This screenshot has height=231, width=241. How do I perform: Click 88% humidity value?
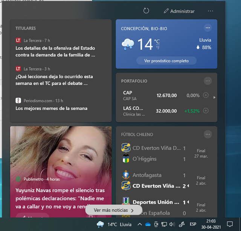(x=207, y=47)
